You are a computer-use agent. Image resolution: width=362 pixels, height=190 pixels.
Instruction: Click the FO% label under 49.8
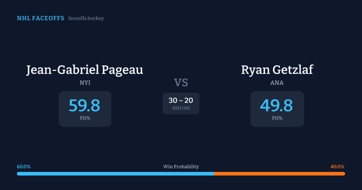[x=277, y=118]
